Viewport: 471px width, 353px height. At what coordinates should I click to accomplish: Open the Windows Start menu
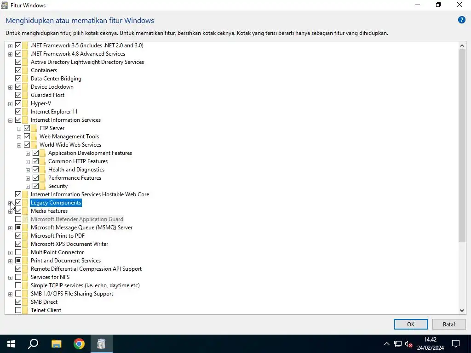click(x=11, y=344)
